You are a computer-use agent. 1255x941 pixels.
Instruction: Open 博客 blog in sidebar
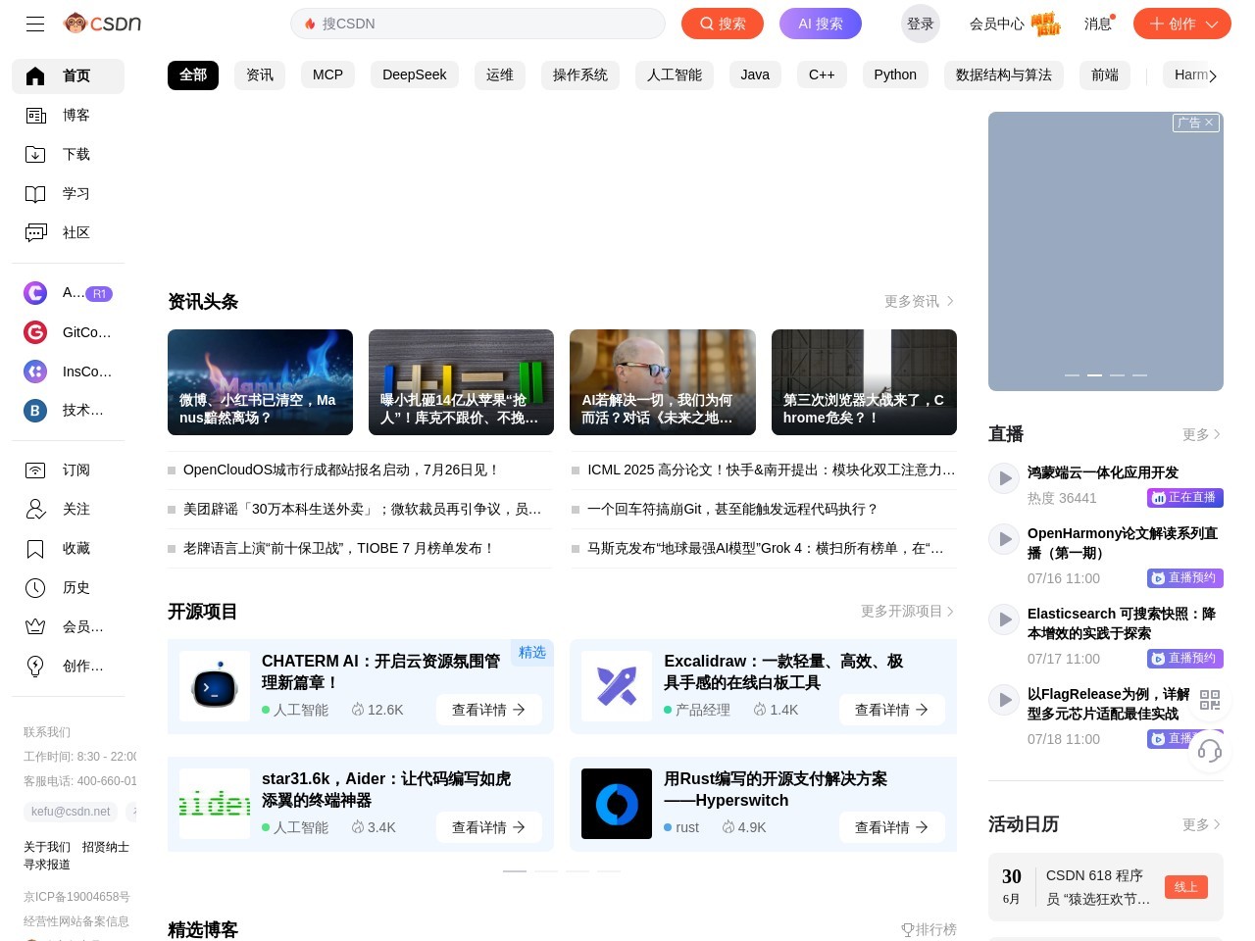tap(68, 115)
